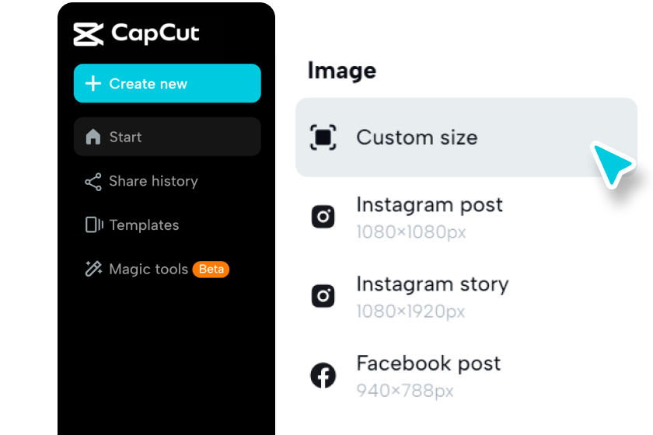The image size is (653, 435).
Task: Click the Templates sidebar icon
Action: 93,225
